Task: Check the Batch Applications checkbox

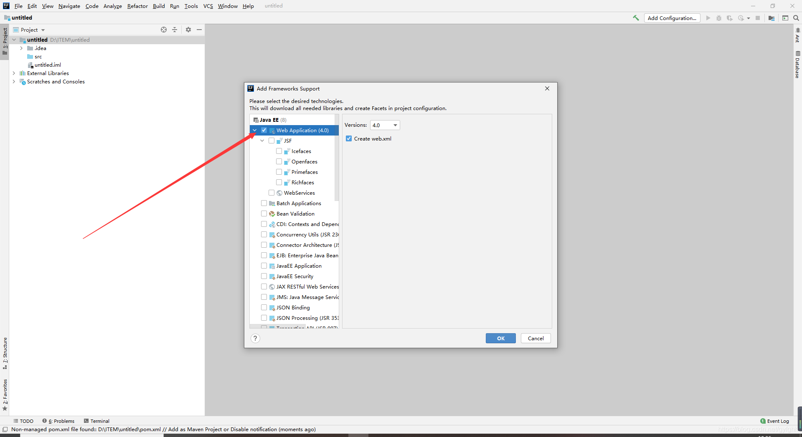Action: pyautogui.click(x=264, y=203)
